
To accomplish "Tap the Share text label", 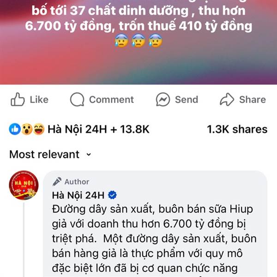I will pyautogui.click(x=253, y=99).
